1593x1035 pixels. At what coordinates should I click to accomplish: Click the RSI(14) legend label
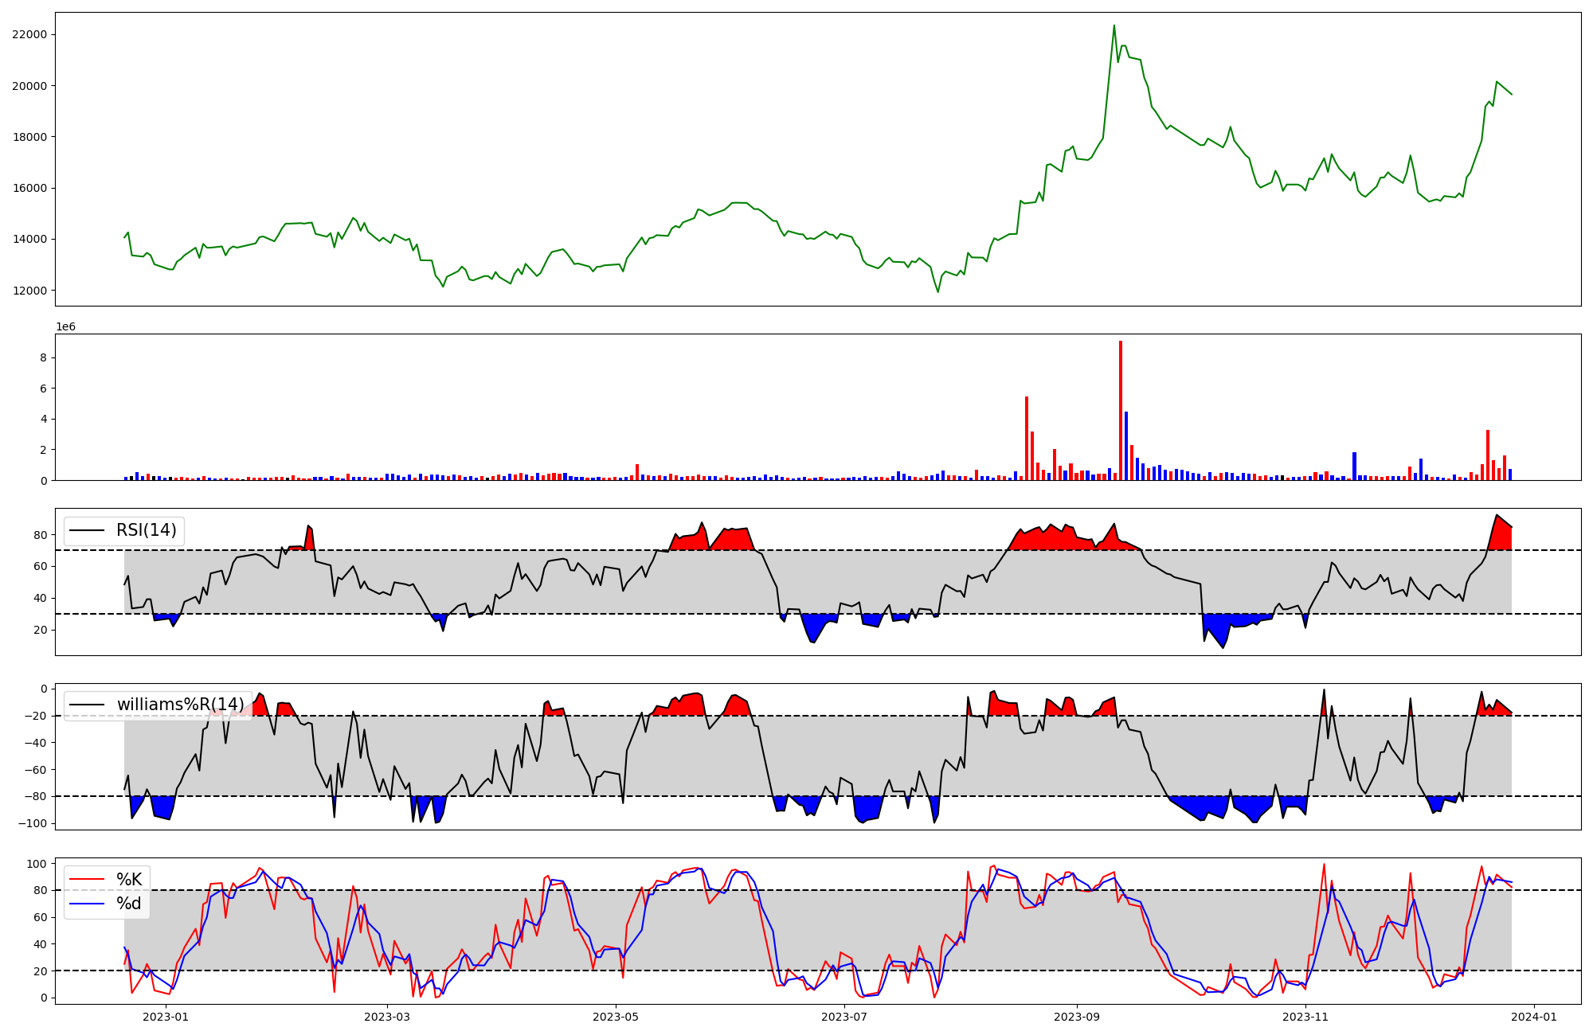pyautogui.click(x=147, y=530)
